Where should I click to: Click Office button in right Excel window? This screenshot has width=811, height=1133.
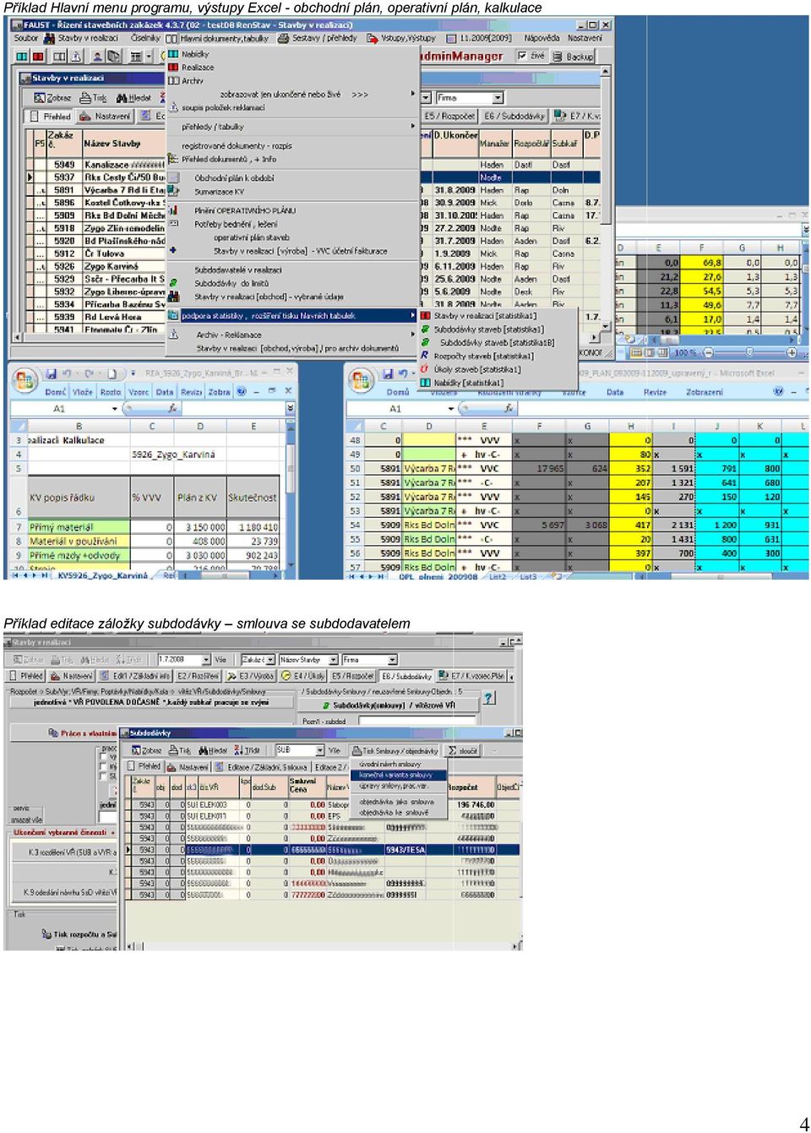362,379
